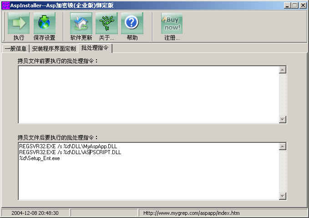The height and width of the screenshot is (218, 309).
Task: Click inside the pre-copy batch command textbox
Action: click(148, 94)
